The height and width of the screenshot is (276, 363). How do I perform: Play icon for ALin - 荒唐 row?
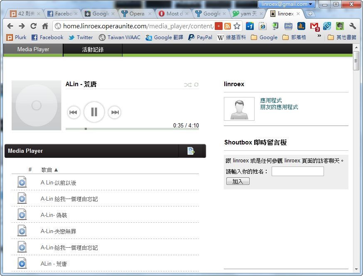tap(22, 263)
